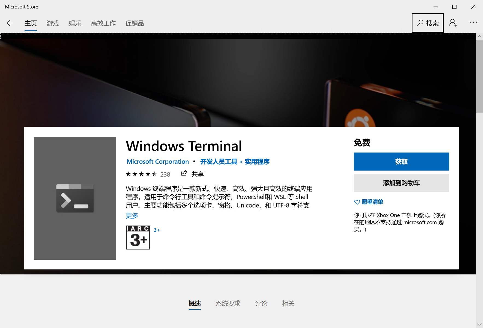Open the 愿望清单 wishlist link
483x328 pixels.
(x=372, y=202)
